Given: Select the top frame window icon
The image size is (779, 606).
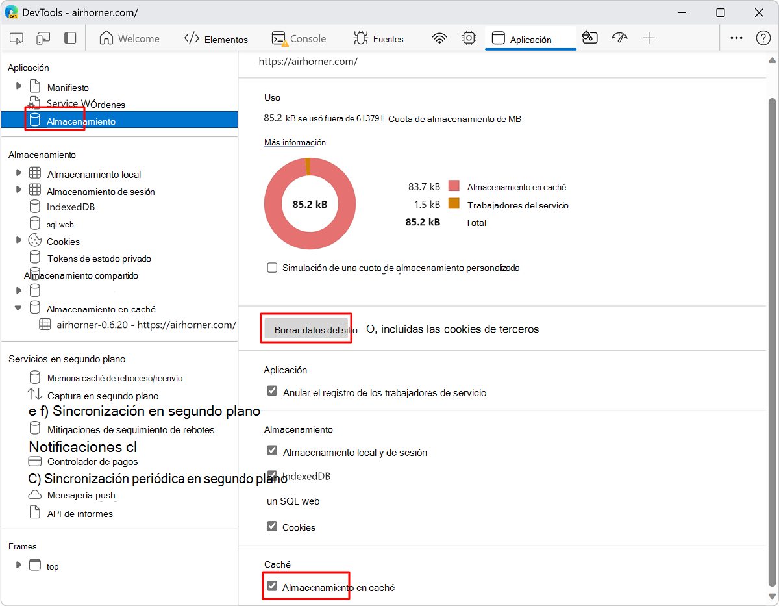Looking at the screenshot, I should pyautogui.click(x=35, y=565).
